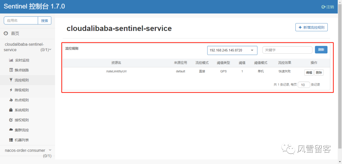Viewport: 342px width, 164px height.
Task: Open the machine IP 192.168.245.145:8720 dropdown
Action: (x=232, y=50)
